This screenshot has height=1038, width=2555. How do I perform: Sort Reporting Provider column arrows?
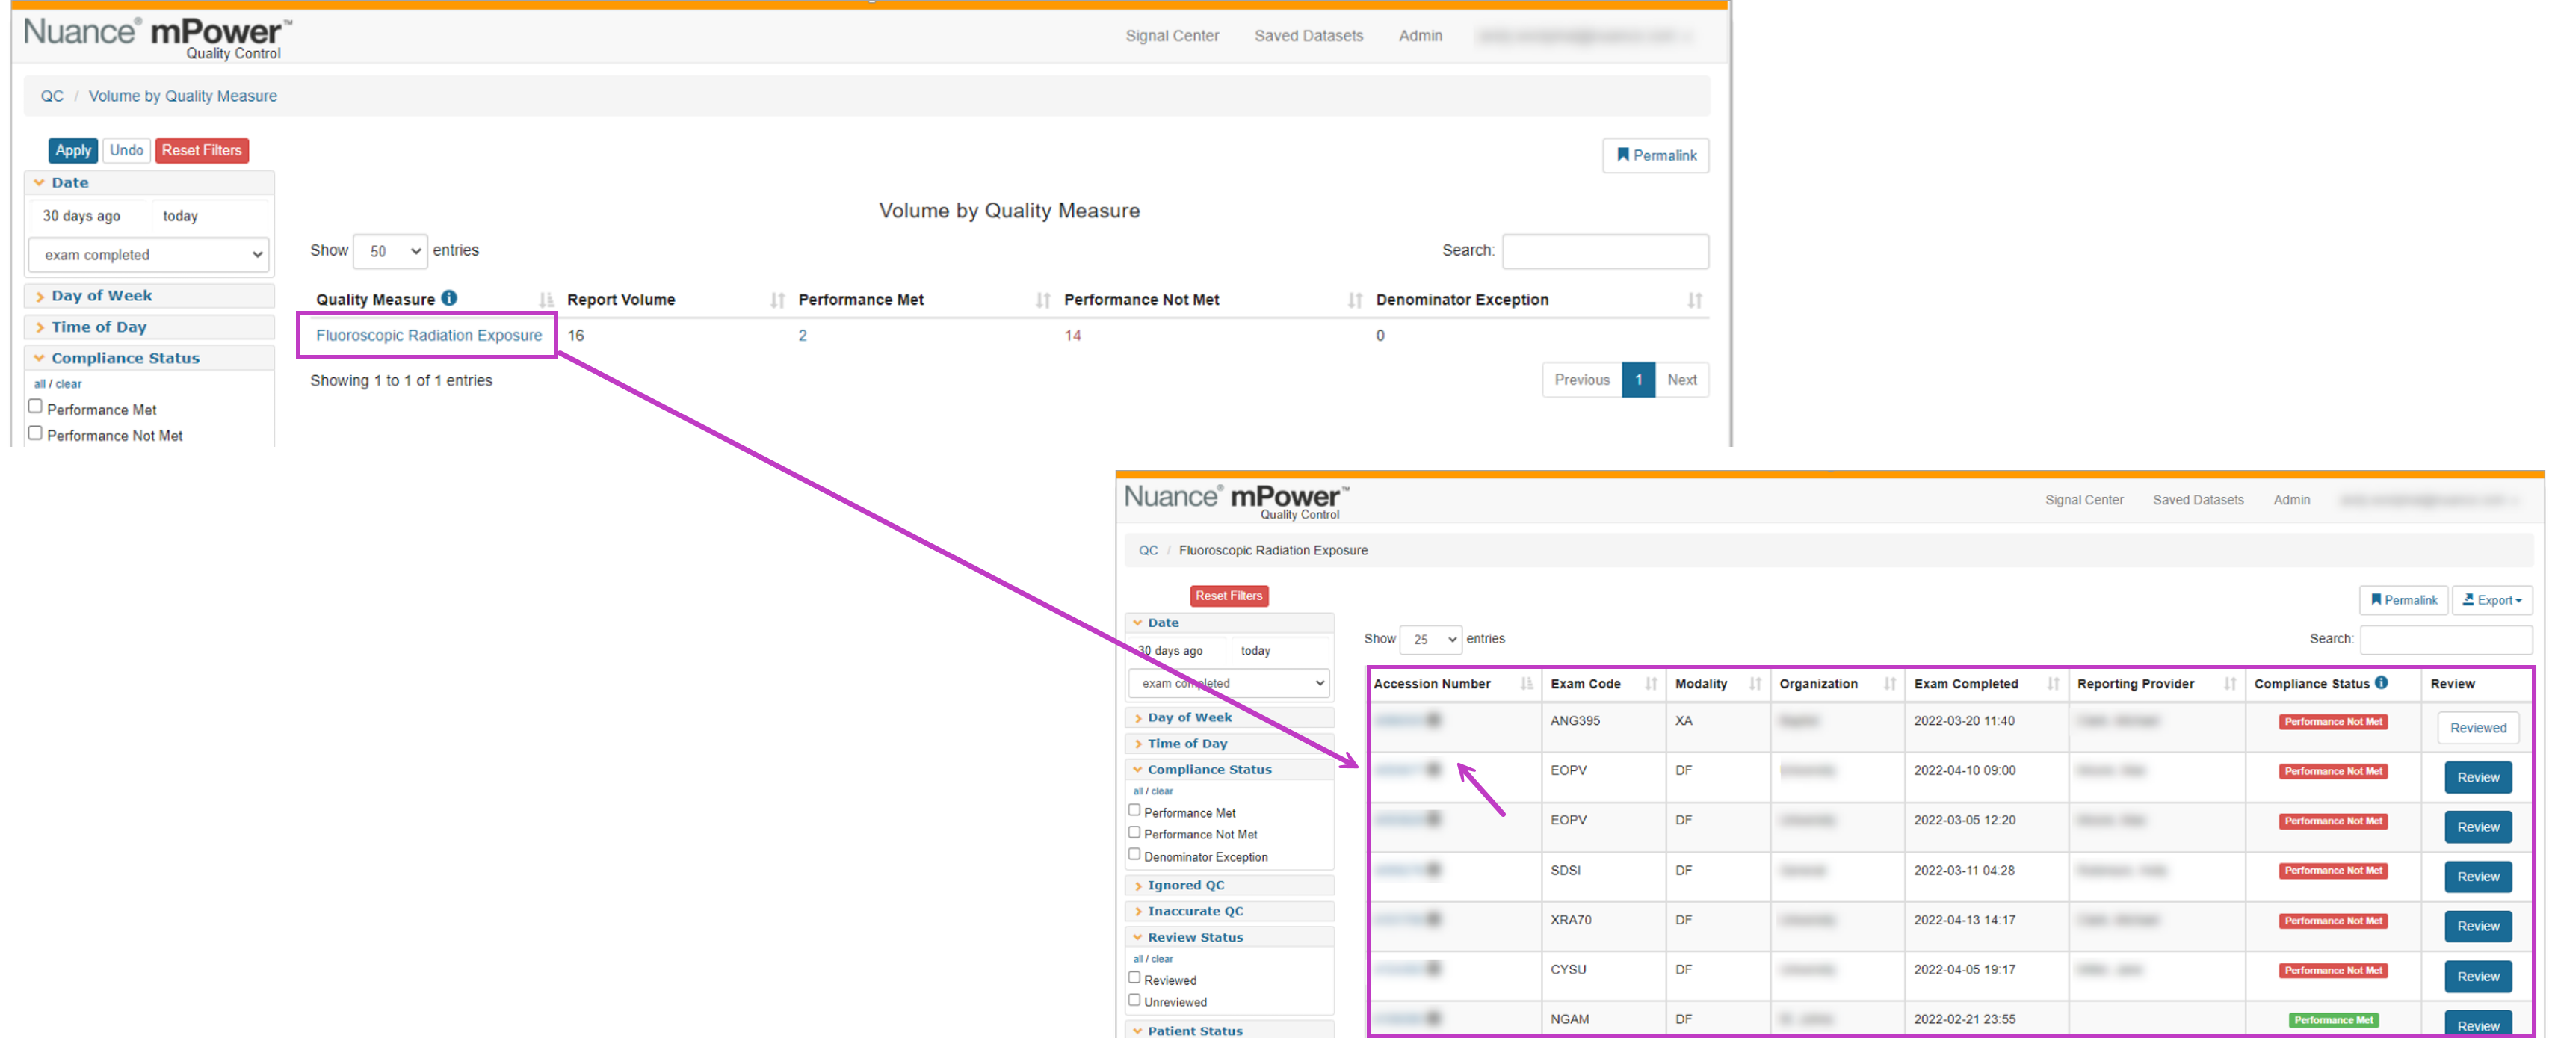tap(2228, 684)
